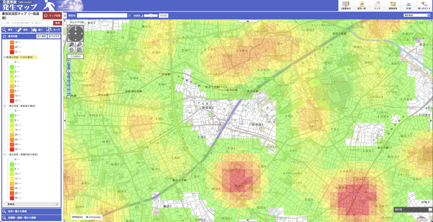Click the minus at zoom slider bottom
The height and width of the screenshot is (222, 433).
(69, 97)
